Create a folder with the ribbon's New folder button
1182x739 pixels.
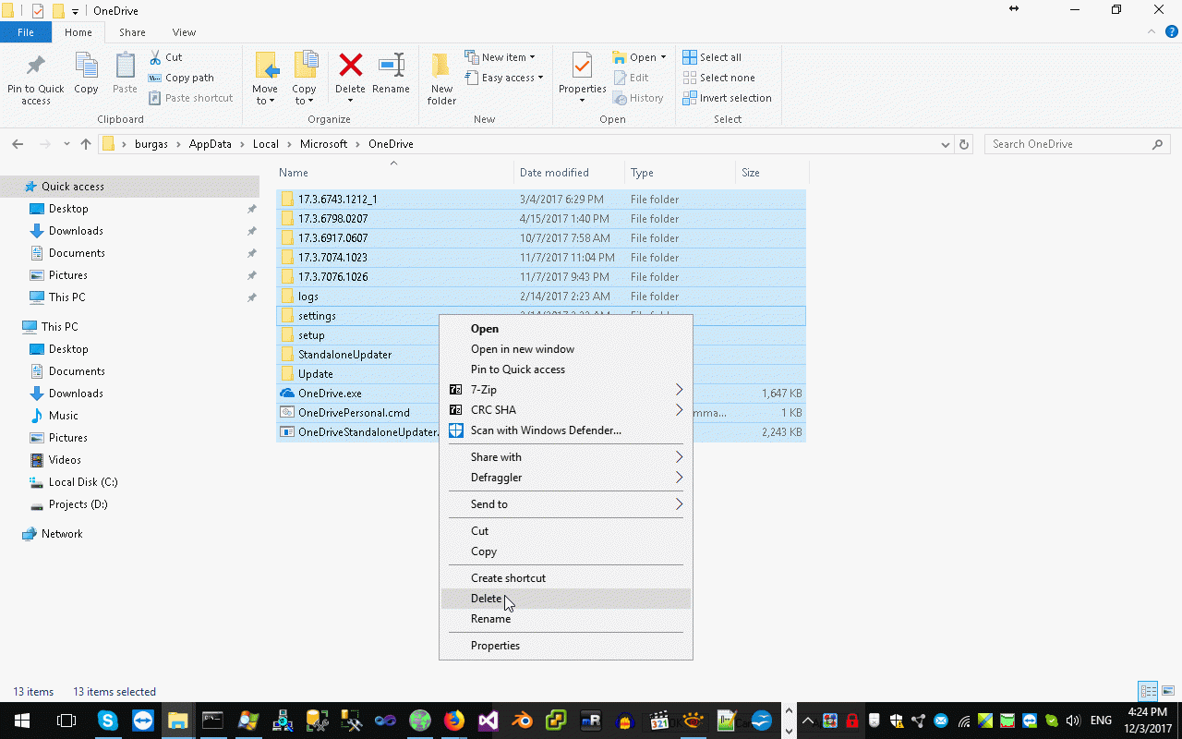(441, 79)
